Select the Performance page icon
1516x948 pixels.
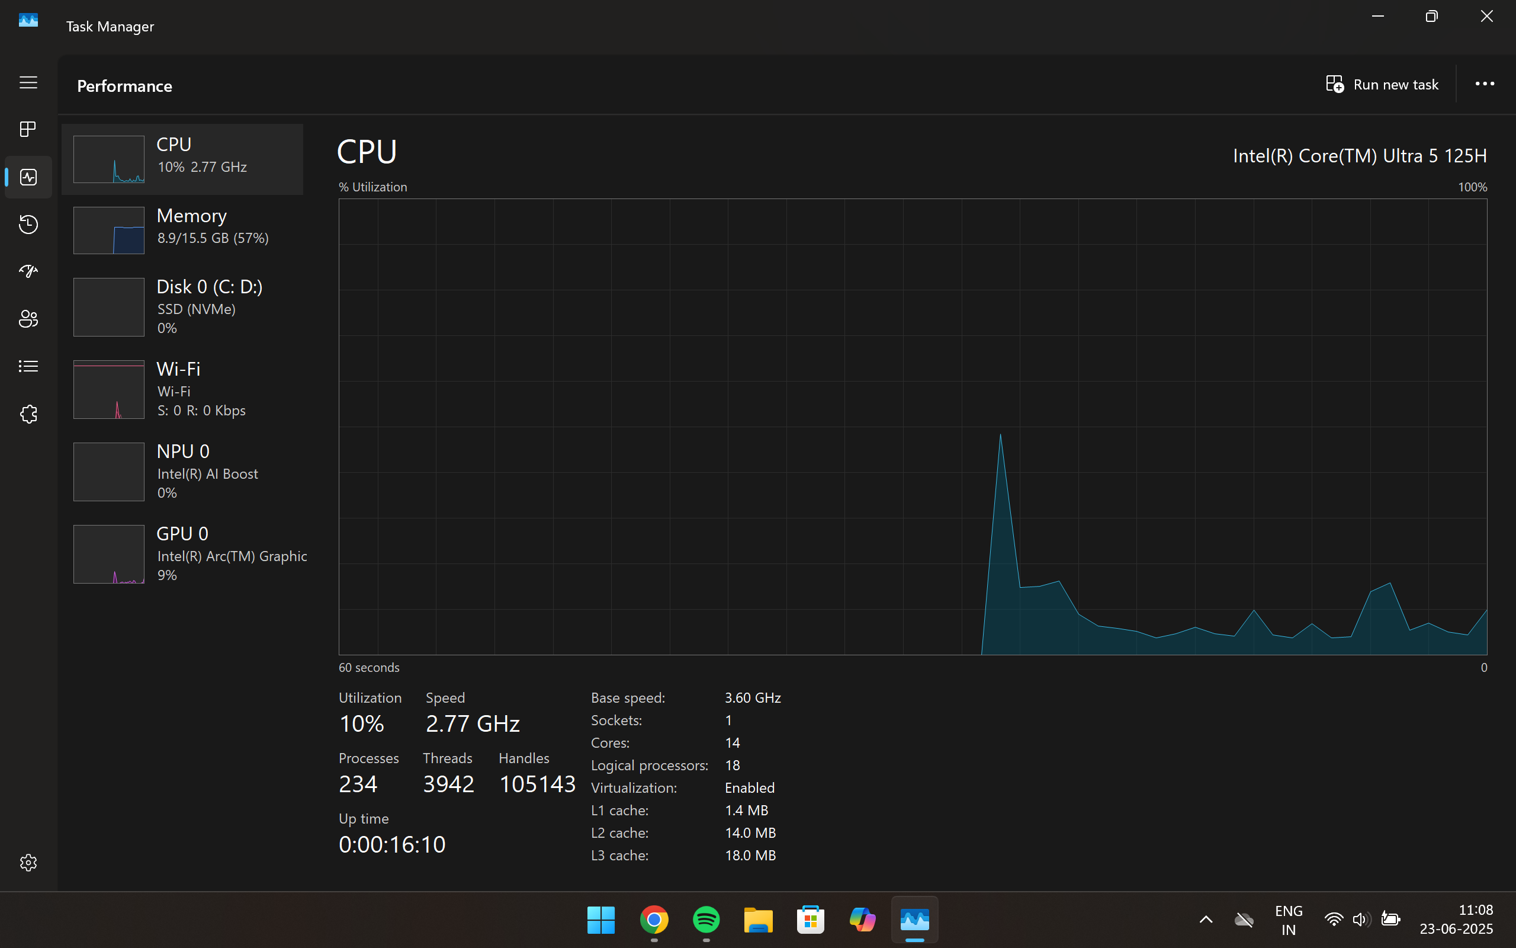28,177
